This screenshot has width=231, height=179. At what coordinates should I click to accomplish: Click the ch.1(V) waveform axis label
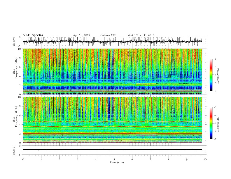[x=14, y=42]
